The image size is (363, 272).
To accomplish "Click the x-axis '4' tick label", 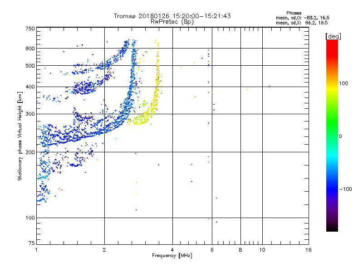I will pos(172,250).
